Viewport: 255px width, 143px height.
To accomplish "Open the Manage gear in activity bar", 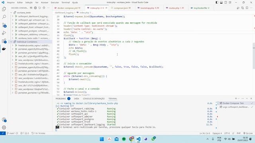I will pos(4,128).
